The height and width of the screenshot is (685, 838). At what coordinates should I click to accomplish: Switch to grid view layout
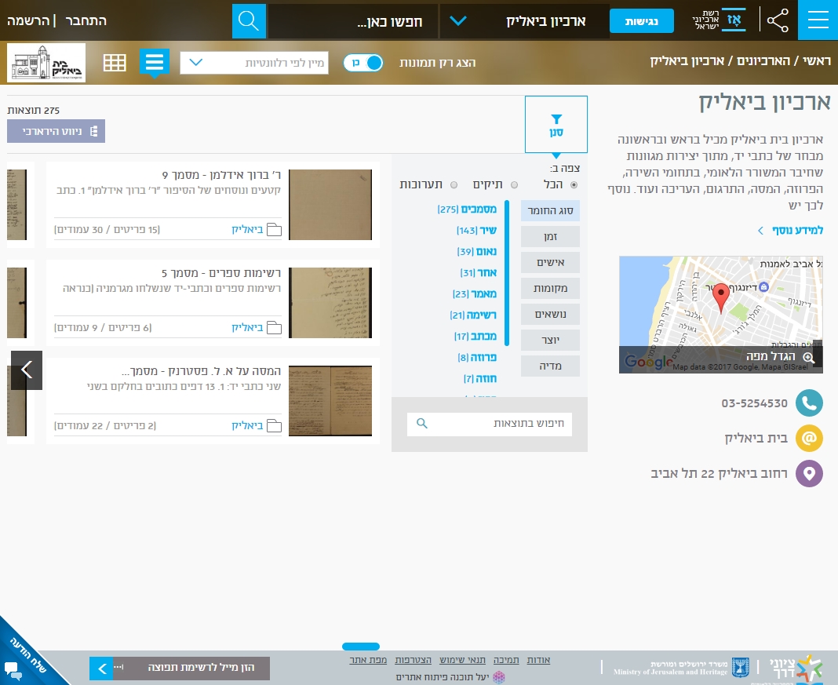[x=115, y=63]
